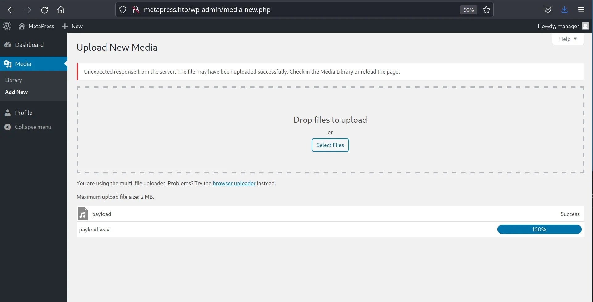
Task: Open the downloads panel icon
Action: (565, 10)
